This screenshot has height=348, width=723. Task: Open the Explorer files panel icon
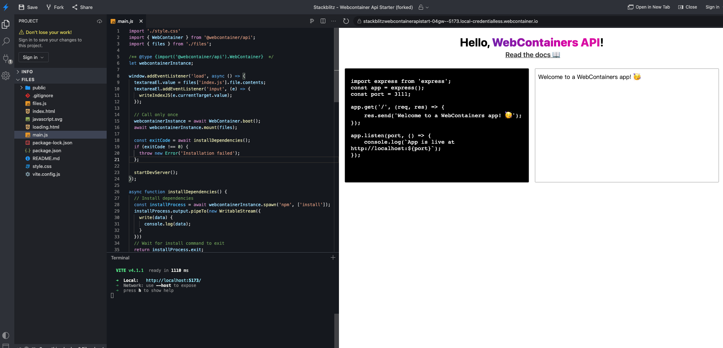[x=6, y=24]
